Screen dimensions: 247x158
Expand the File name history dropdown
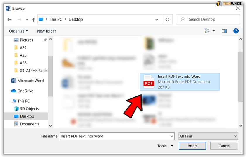tap(172, 136)
